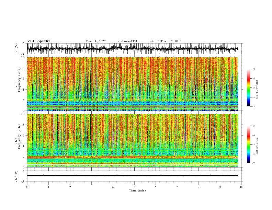Click the ch.2 color bar log(PSD) label

pos(257,146)
